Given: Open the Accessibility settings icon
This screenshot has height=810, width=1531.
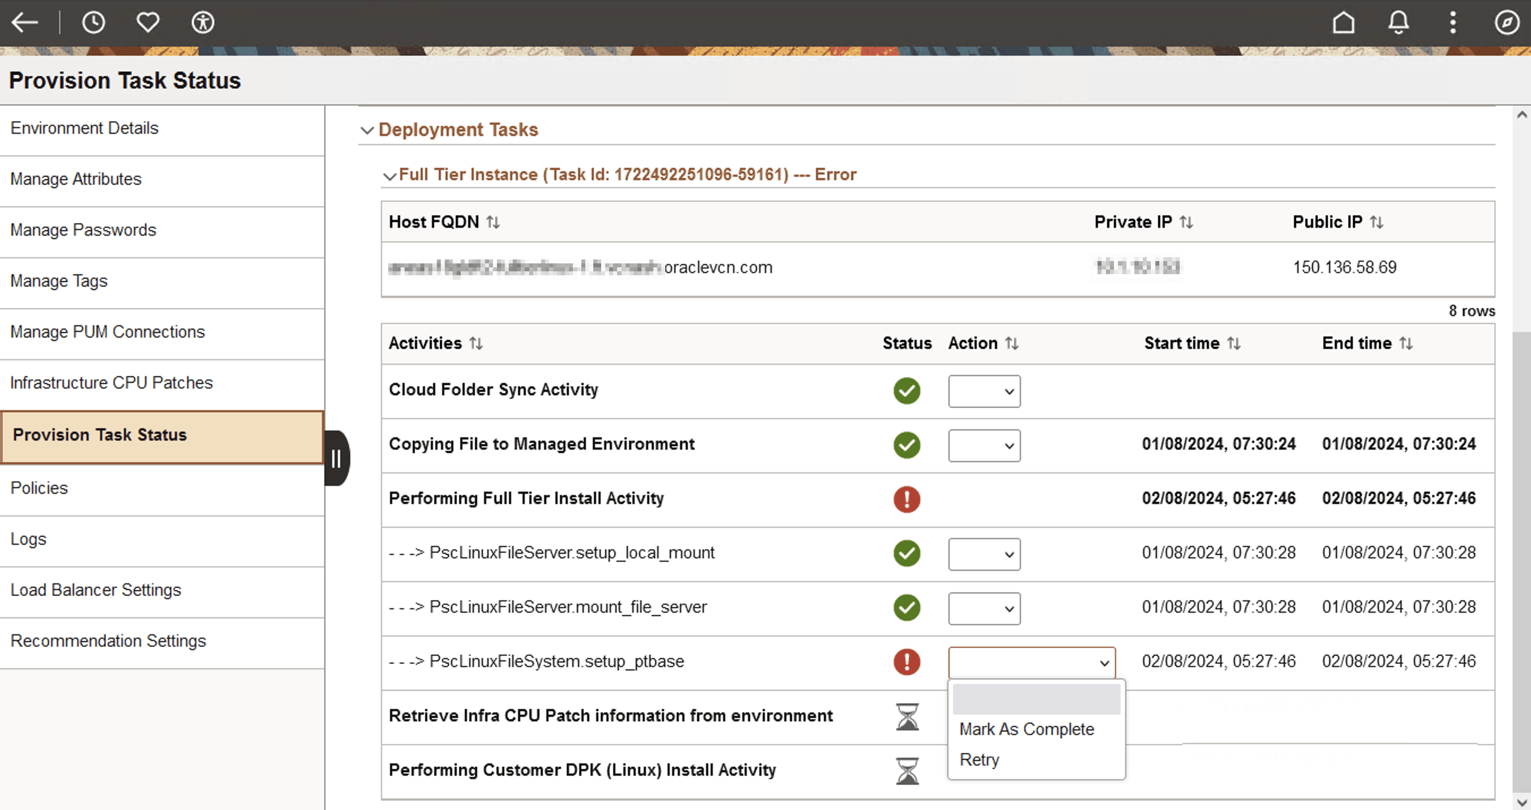Looking at the screenshot, I should tap(202, 23).
